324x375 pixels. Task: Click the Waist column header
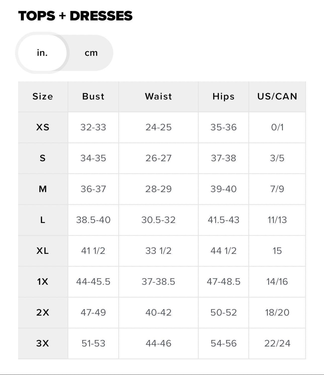pos(158,97)
